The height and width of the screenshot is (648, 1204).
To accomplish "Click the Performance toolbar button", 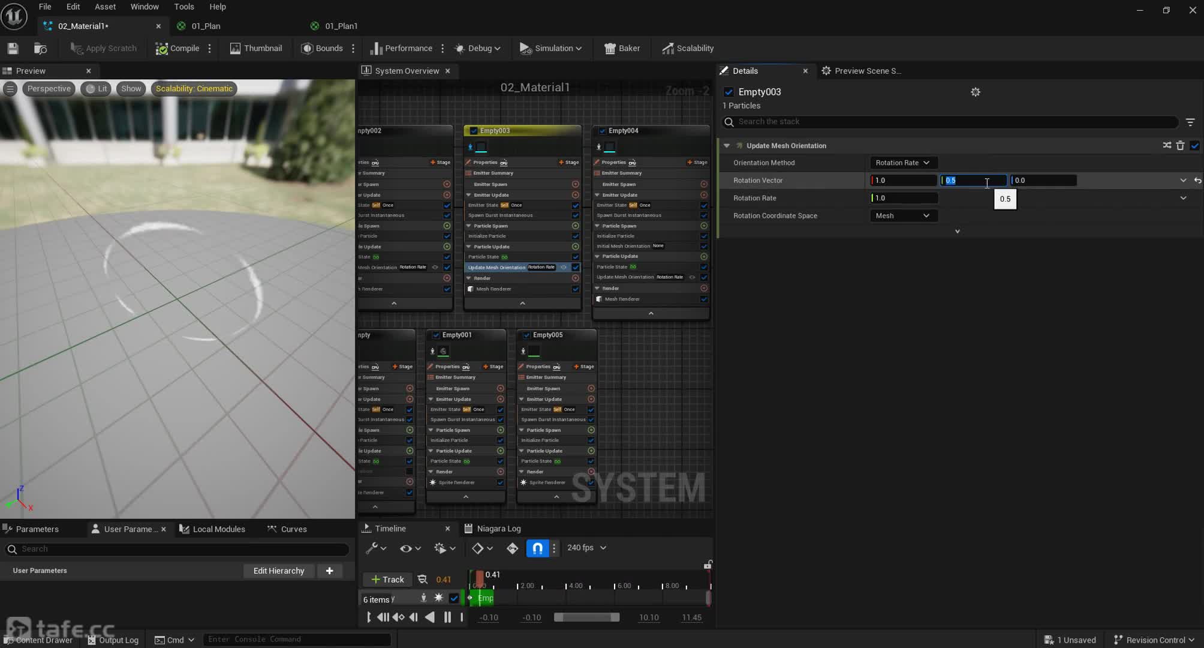I will click(x=401, y=49).
